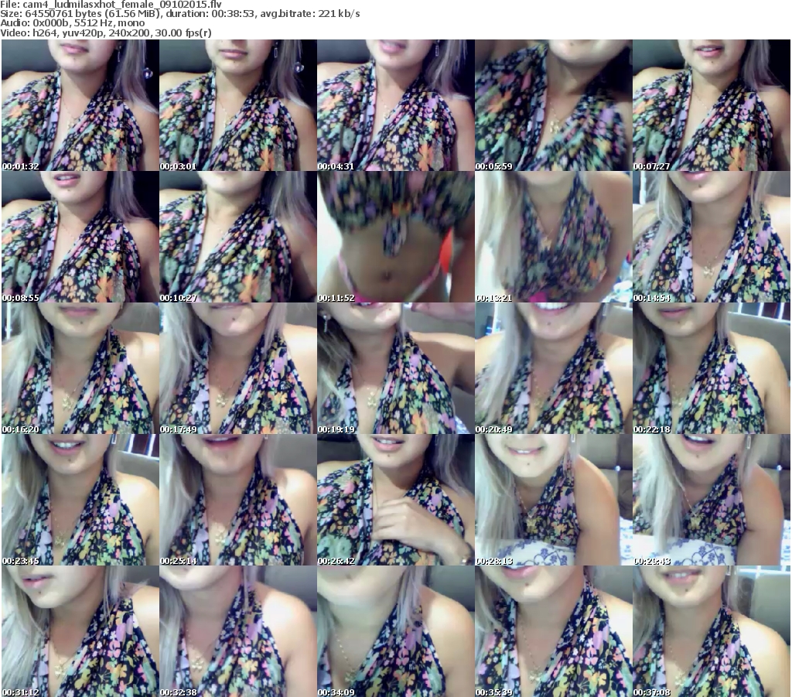This screenshot has width=792, height=697.
Task: Select the "Video: h264, yuv420p" info line
Action: (106, 32)
